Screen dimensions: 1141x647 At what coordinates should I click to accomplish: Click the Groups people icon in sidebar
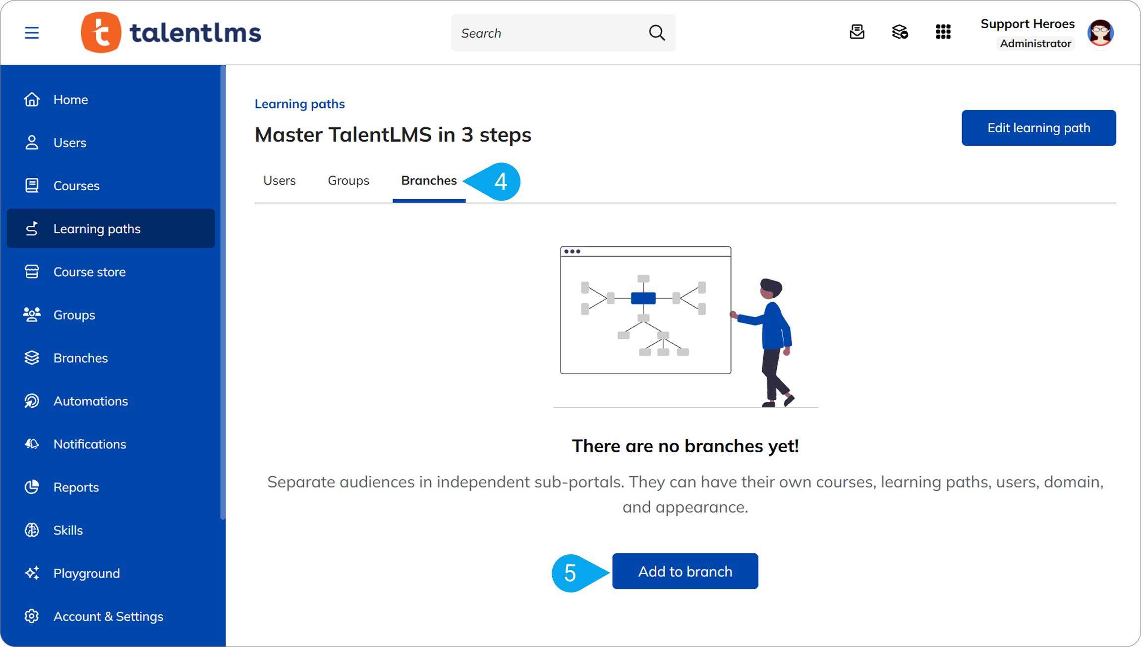click(x=32, y=315)
